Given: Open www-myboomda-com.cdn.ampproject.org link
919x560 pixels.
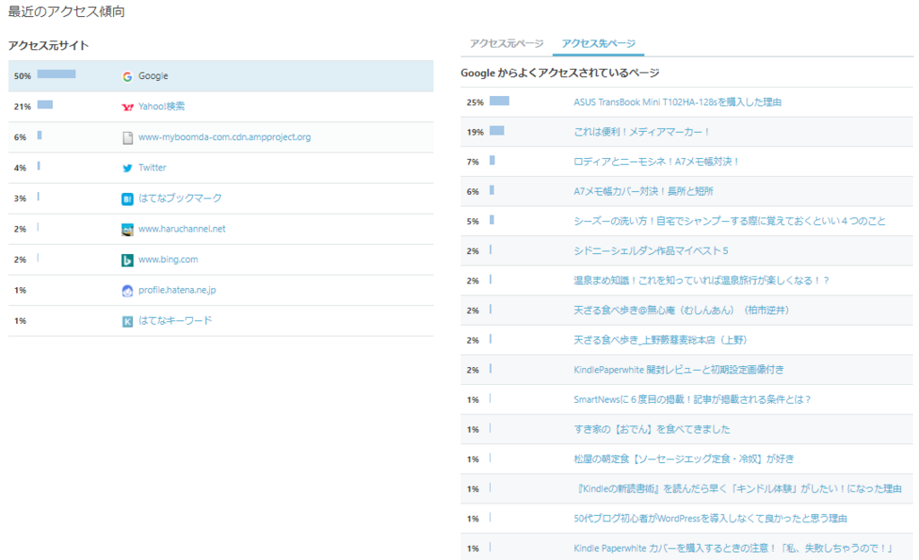Looking at the screenshot, I should pyautogui.click(x=224, y=137).
